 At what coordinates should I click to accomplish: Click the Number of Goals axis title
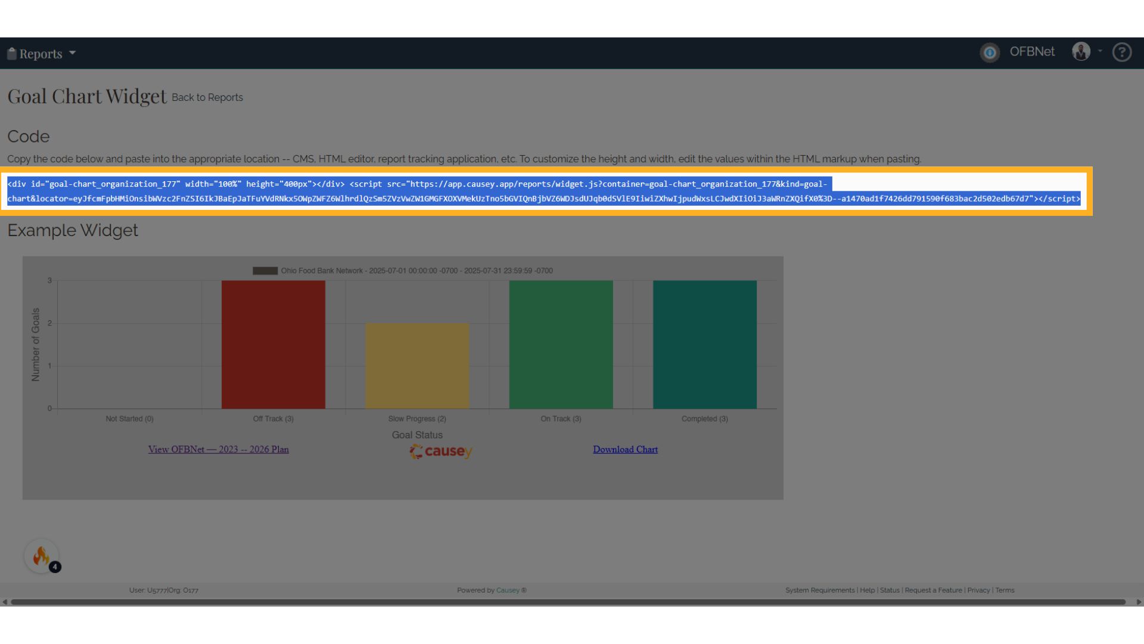tap(36, 345)
